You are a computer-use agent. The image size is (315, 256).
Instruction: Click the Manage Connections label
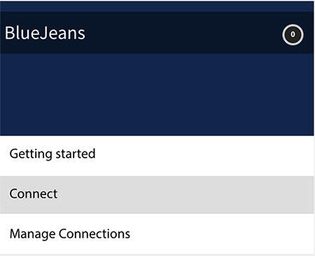click(70, 234)
